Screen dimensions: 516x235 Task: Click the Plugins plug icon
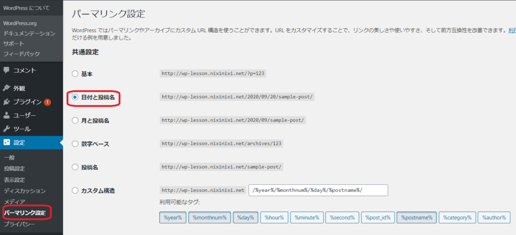[x=7, y=102]
